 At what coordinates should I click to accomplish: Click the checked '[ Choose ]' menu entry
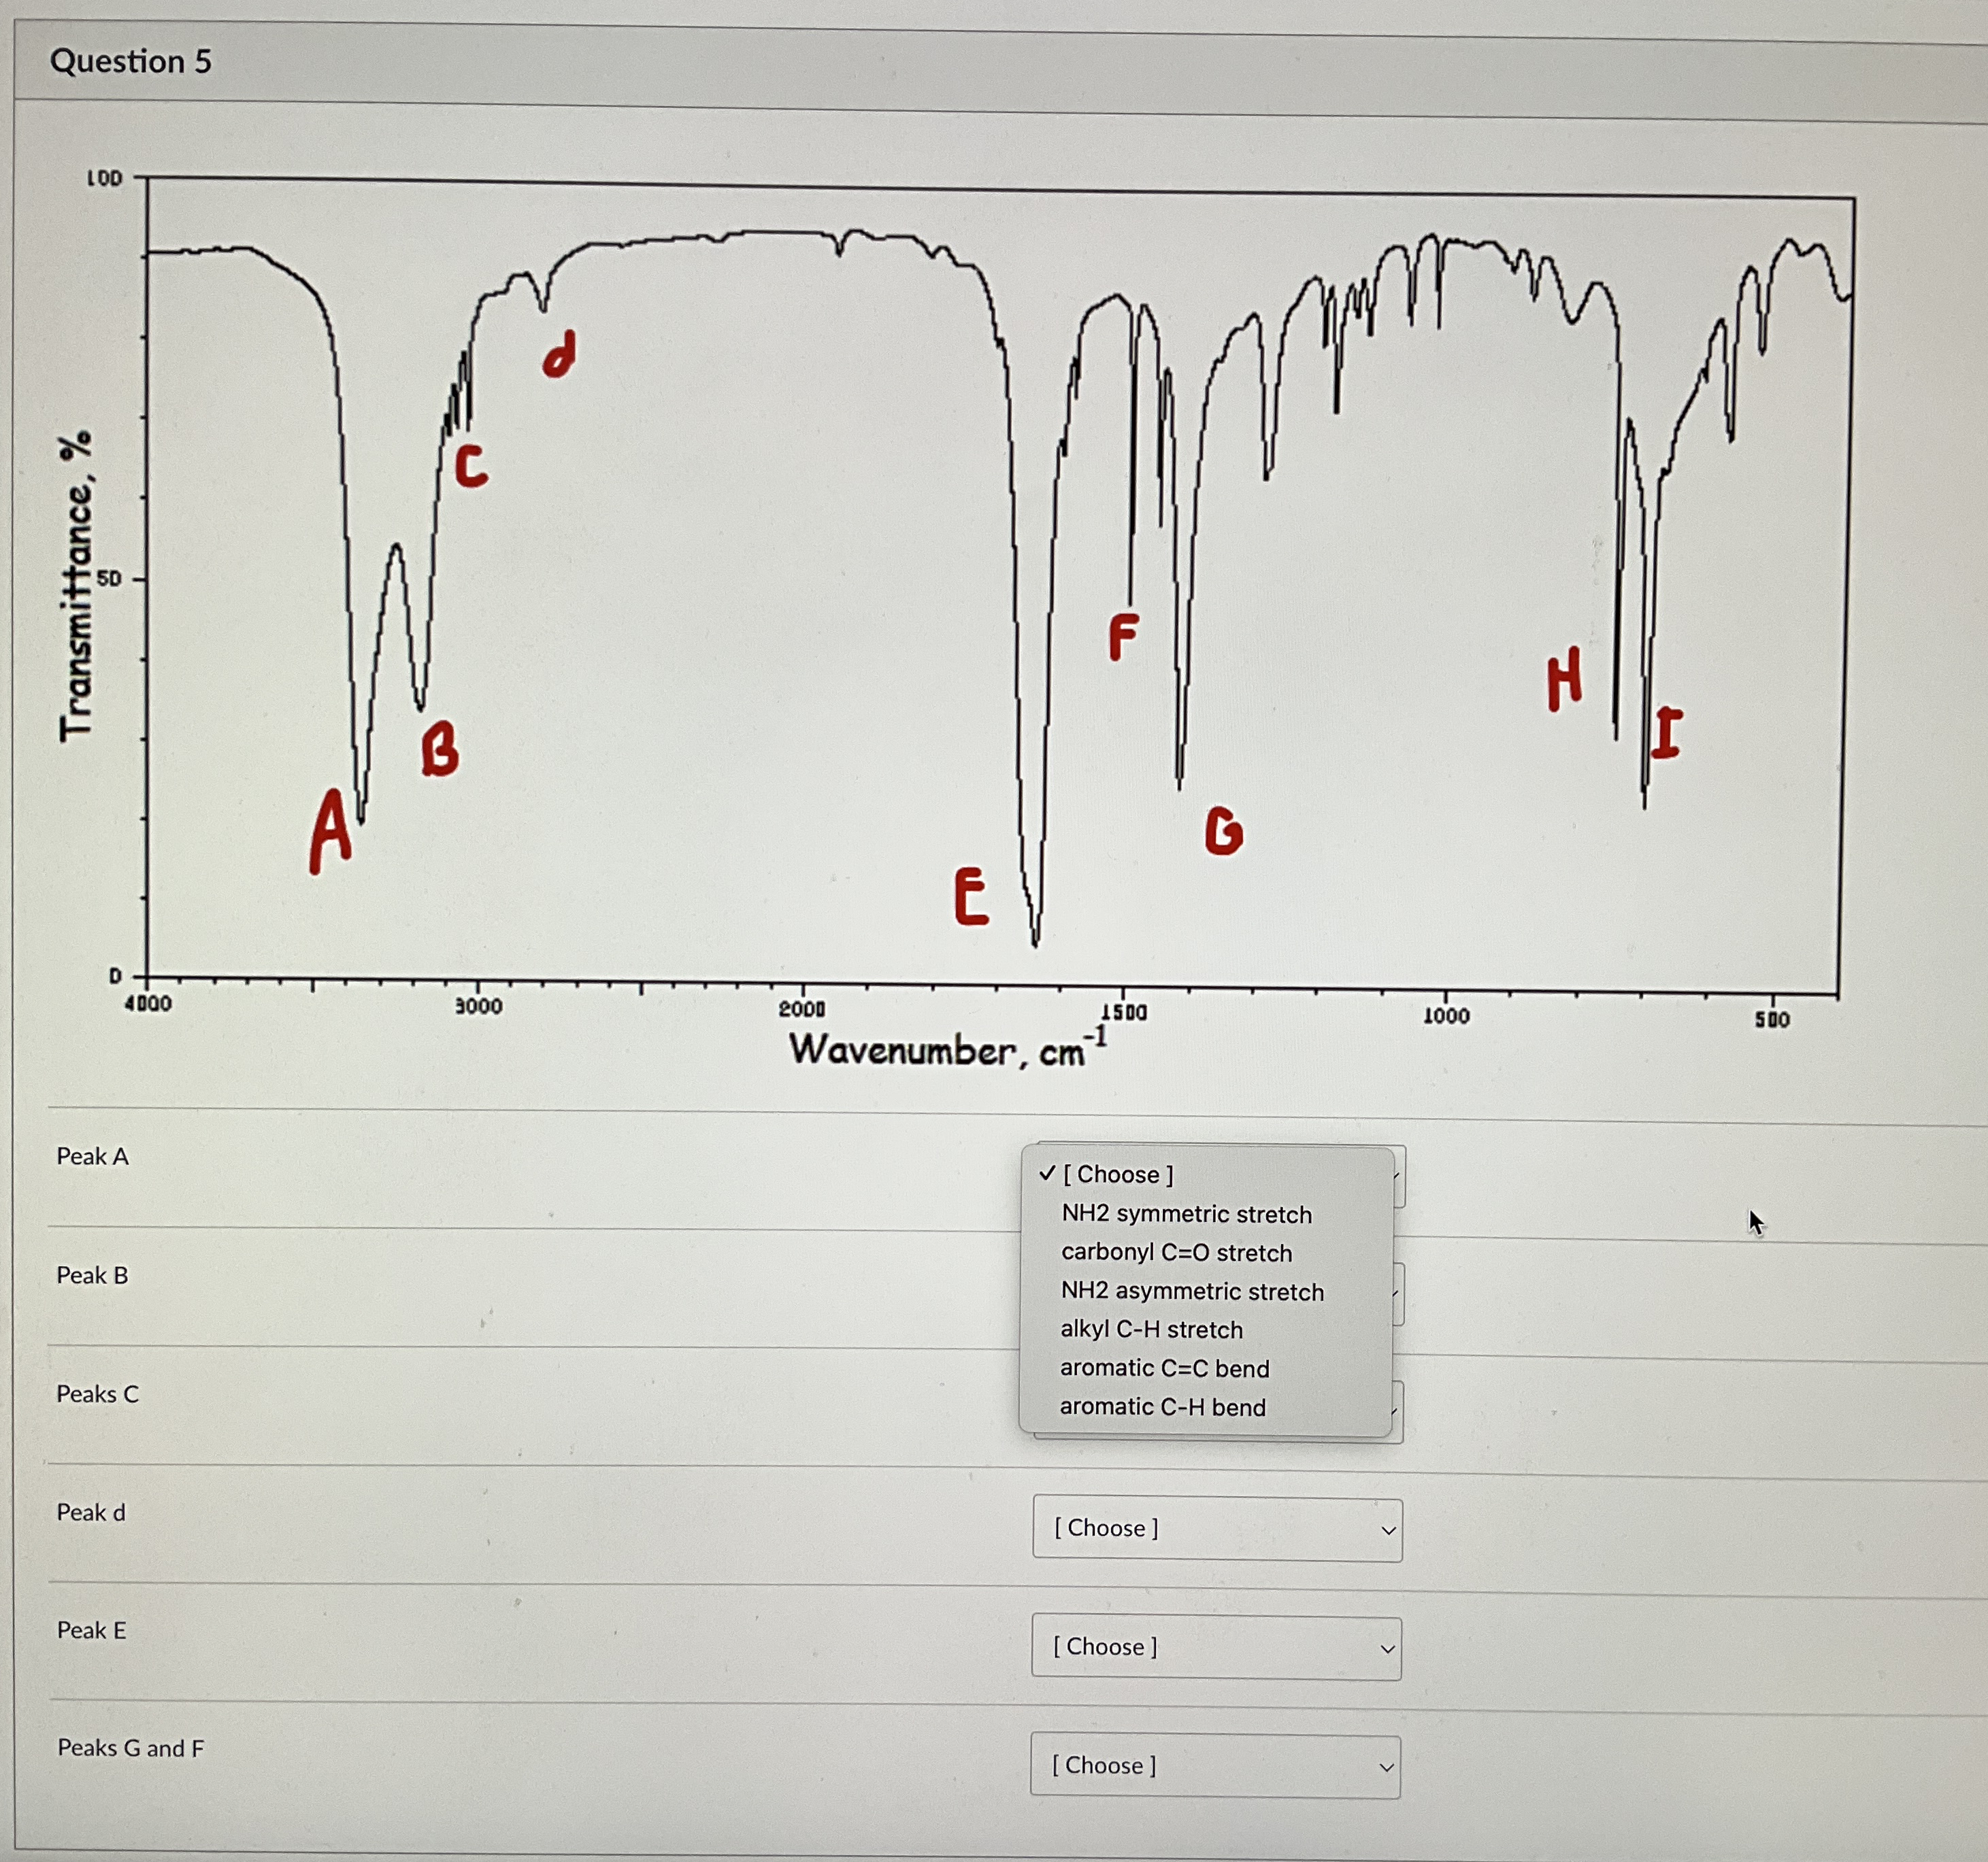1118,1174
